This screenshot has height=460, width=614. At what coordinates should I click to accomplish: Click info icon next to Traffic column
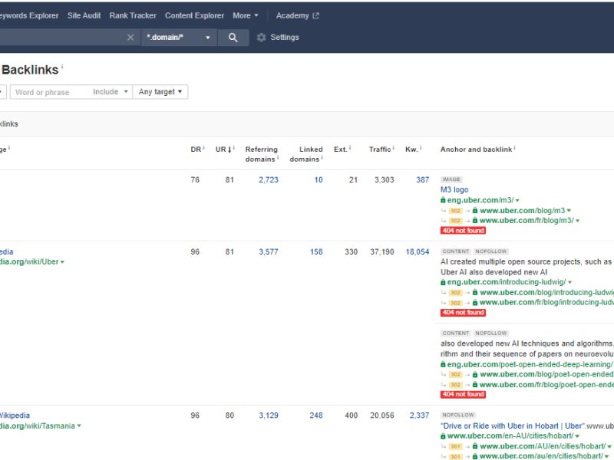(394, 147)
